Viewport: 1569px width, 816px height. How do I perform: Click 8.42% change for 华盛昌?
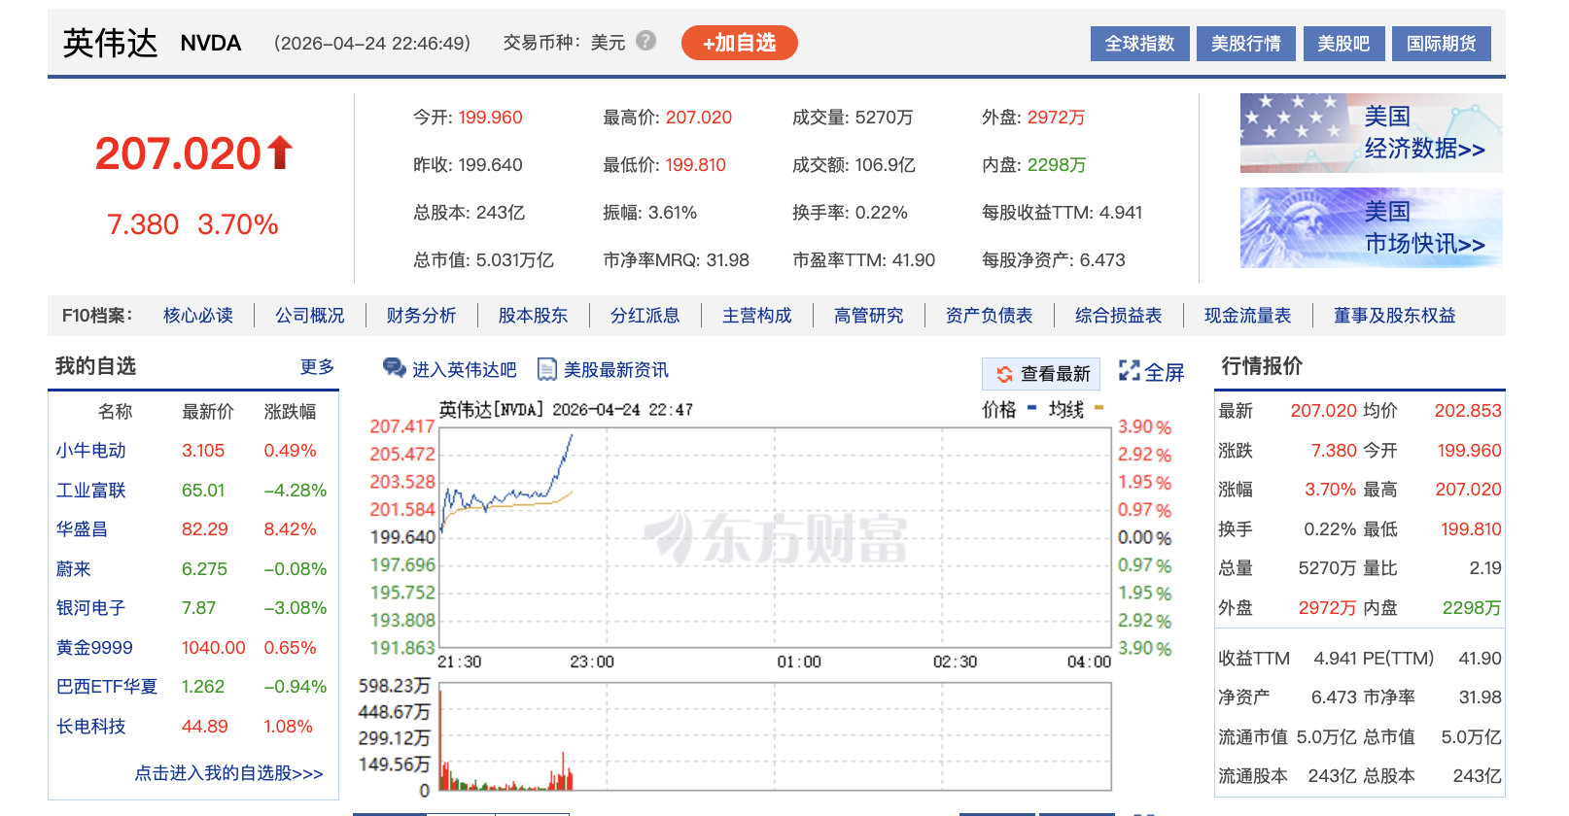[291, 529]
